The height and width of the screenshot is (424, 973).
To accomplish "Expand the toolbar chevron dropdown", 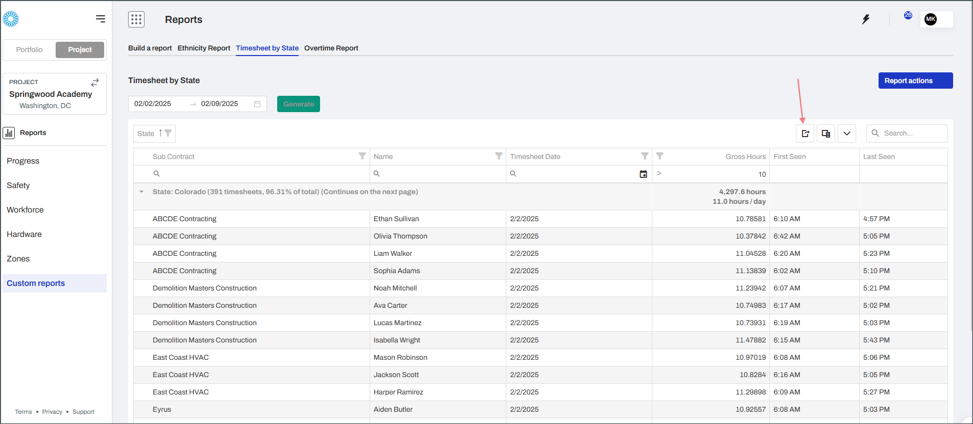I will [x=847, y=134].
